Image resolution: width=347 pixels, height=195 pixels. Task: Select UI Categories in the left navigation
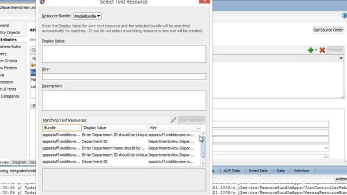[x=10, y=96]
